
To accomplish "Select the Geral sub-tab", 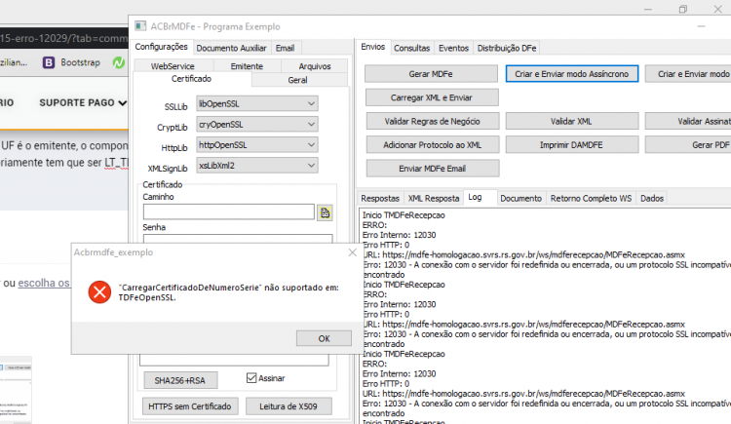I will (x=297, y=80).
